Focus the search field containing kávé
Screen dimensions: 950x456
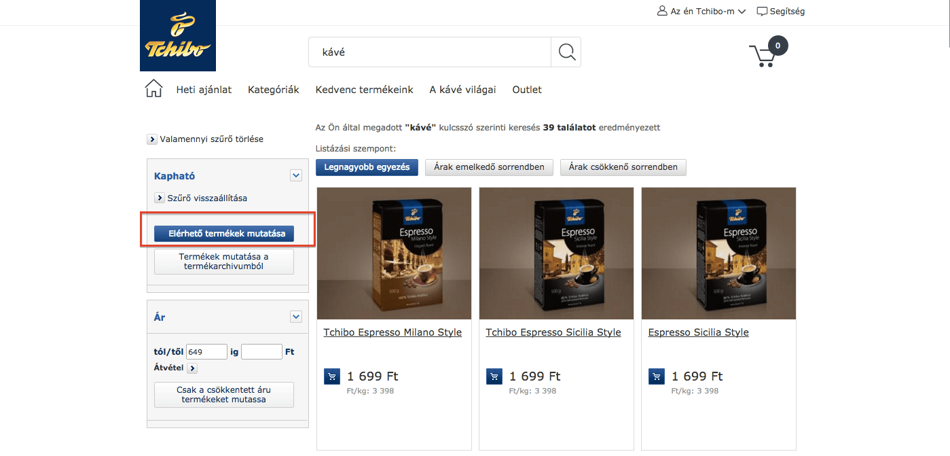(x=430, y=52)
